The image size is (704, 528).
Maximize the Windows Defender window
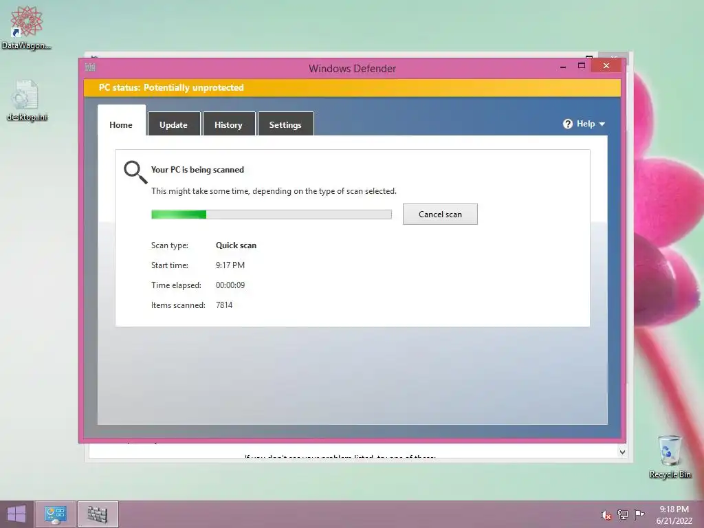[x=582, y=66]
